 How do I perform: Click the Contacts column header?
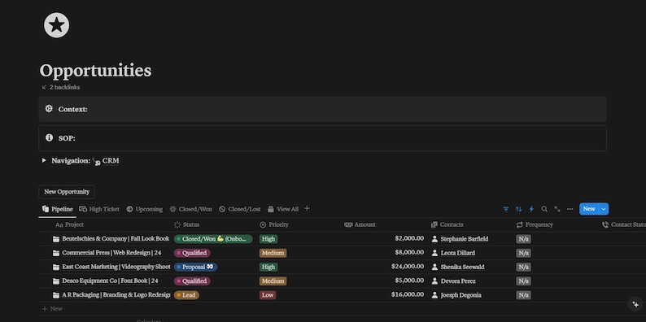point(447,224)
